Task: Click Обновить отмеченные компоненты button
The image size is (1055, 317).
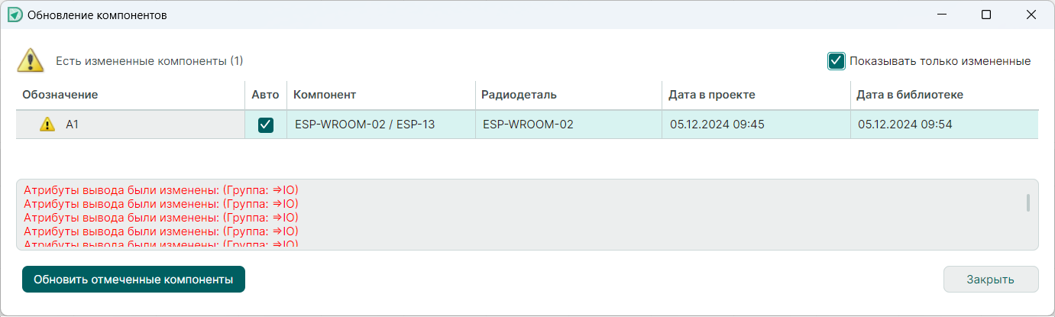Action: [133, 280]
